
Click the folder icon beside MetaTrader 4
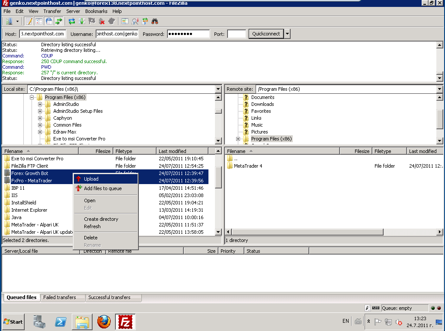tap(230, 166)
